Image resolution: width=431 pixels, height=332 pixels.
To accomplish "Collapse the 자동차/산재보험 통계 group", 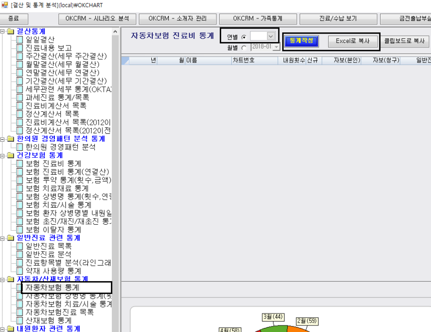I will [x=2, y=279].
